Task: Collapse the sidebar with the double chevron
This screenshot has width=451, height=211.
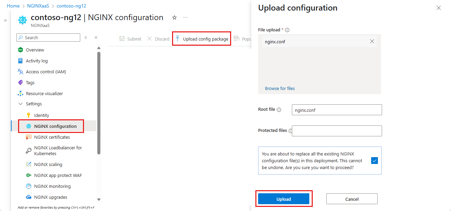Action: pos(96,37)
